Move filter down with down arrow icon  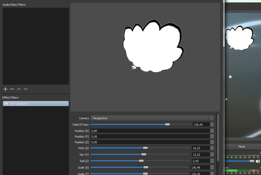[x=26, y=89]
